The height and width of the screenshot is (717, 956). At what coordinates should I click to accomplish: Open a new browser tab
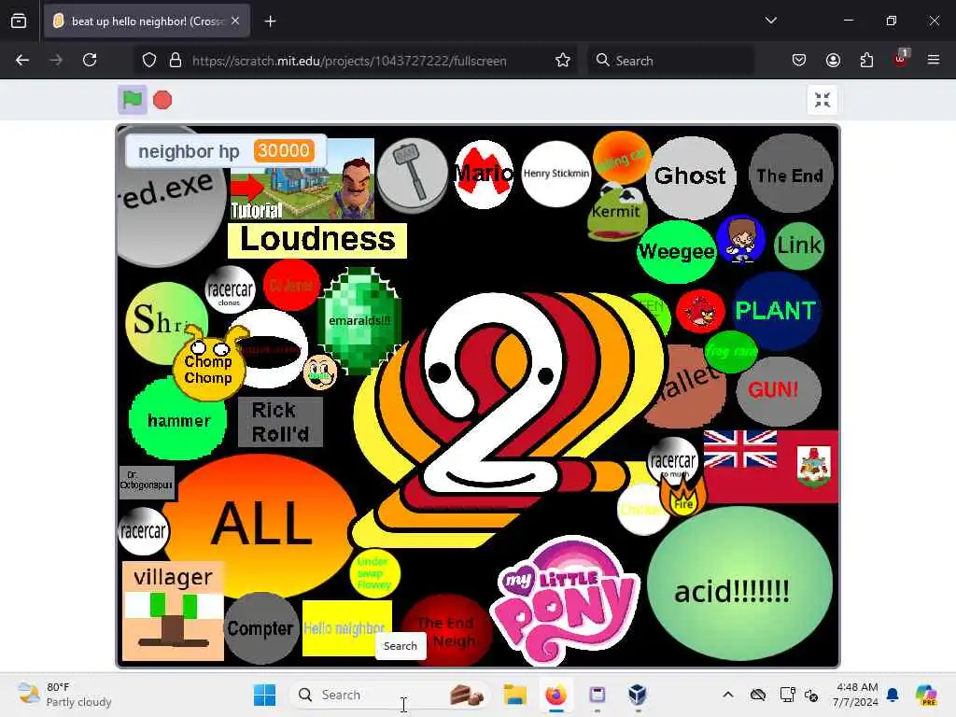tap(270, 21)
